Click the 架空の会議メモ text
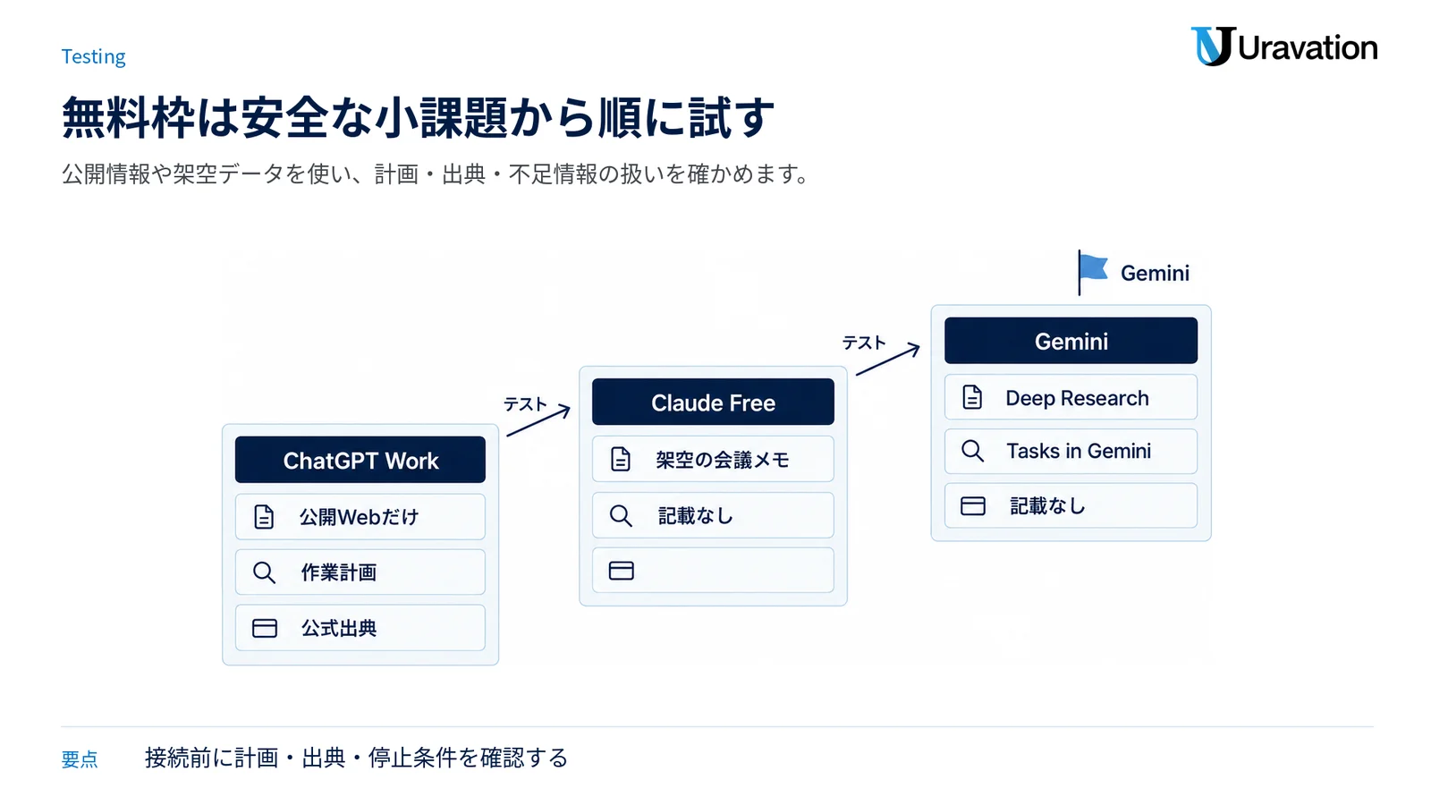 click(x=722, y=460)
